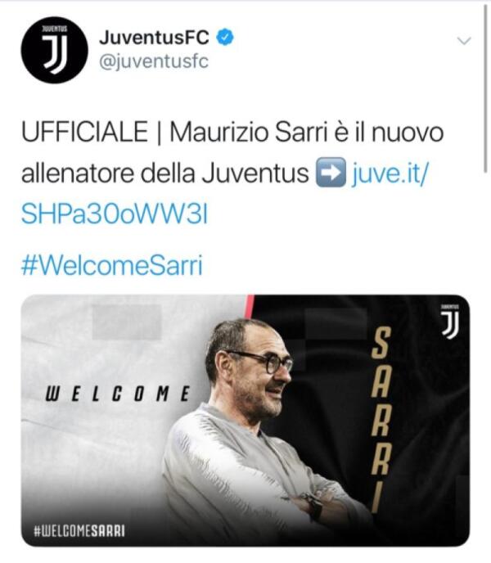Open the #WelcomeSarri hashtag
The height and width of the screenshot is (563, 491).
click(112, 265)
